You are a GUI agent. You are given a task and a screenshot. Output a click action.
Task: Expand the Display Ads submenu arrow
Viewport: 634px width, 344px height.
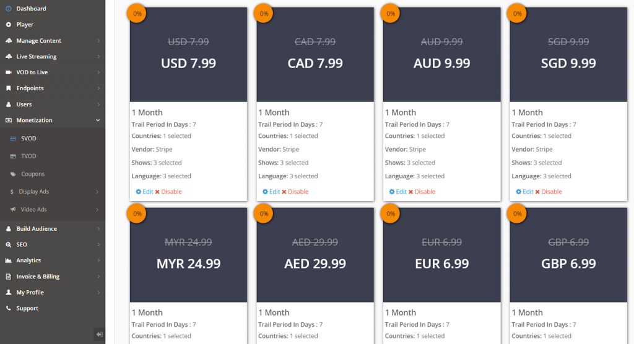[97, 192]
